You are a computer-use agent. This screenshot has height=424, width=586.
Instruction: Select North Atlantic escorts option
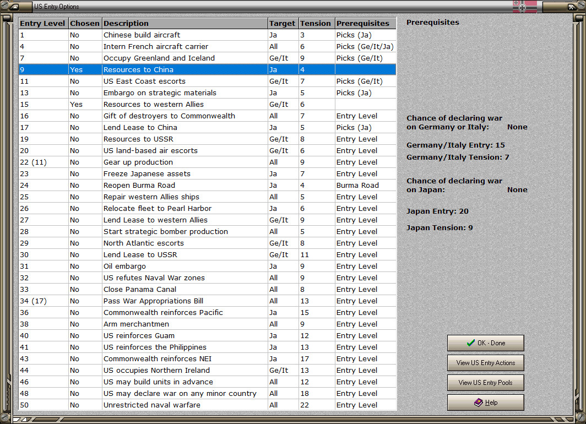[x=208, y=243]
